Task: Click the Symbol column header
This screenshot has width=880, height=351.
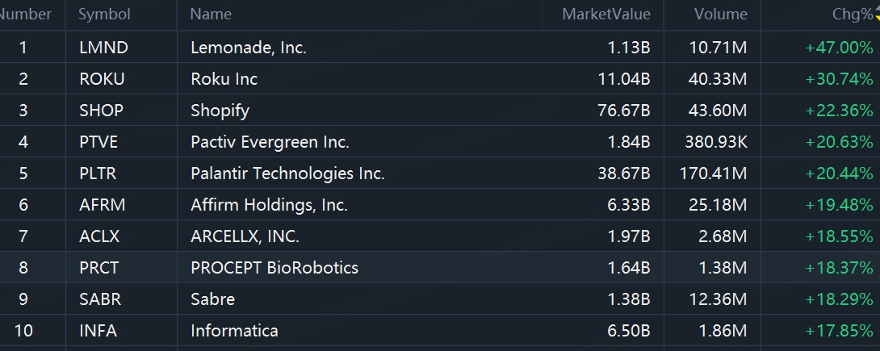Action: [x=104, y=15]
